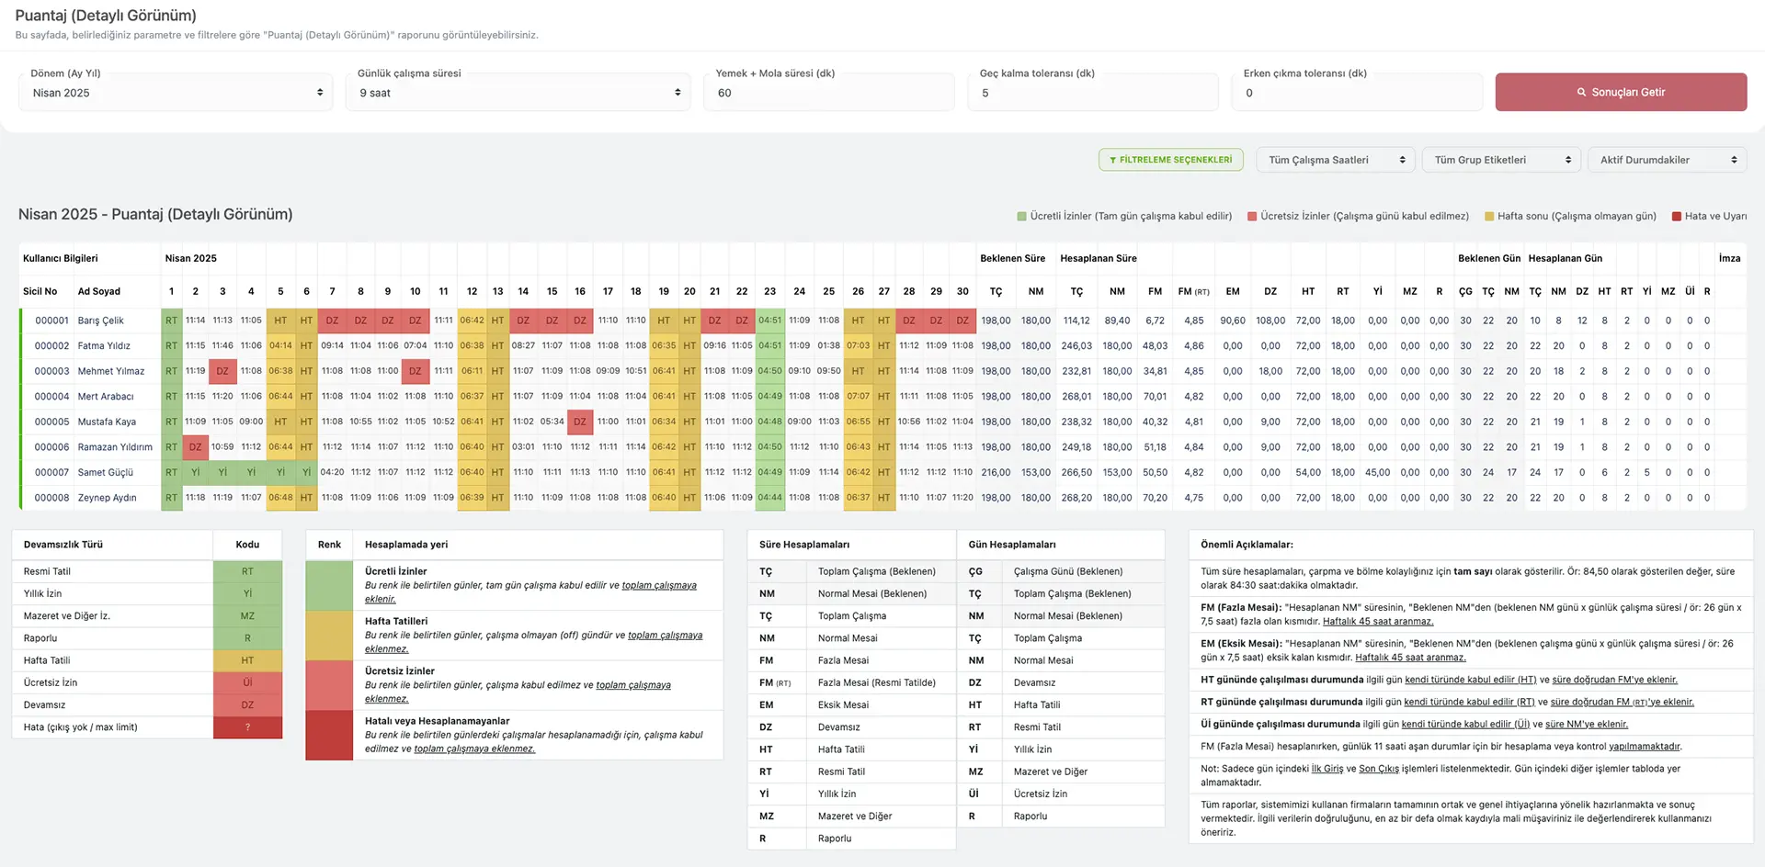1765x867 pixels.
Task: Click the Sicil No column header
Action: point(40,291)
